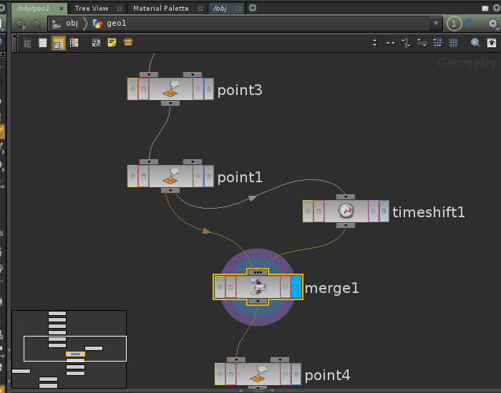The height and width of the screenshot is (393, 501).
Task: Expand the network path dropdown arrow
Action: 436,24
